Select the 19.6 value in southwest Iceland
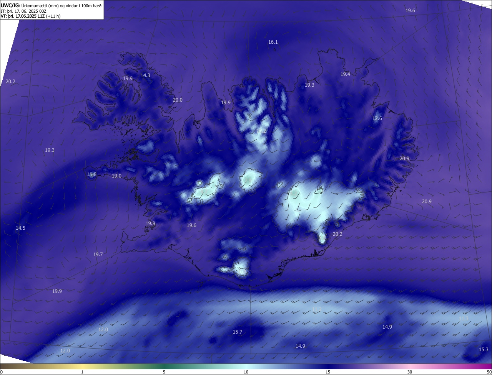 click(191, 225)
